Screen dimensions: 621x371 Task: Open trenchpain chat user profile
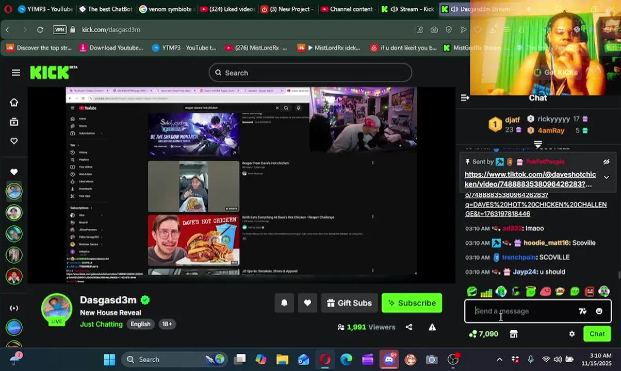pos(520,257)
